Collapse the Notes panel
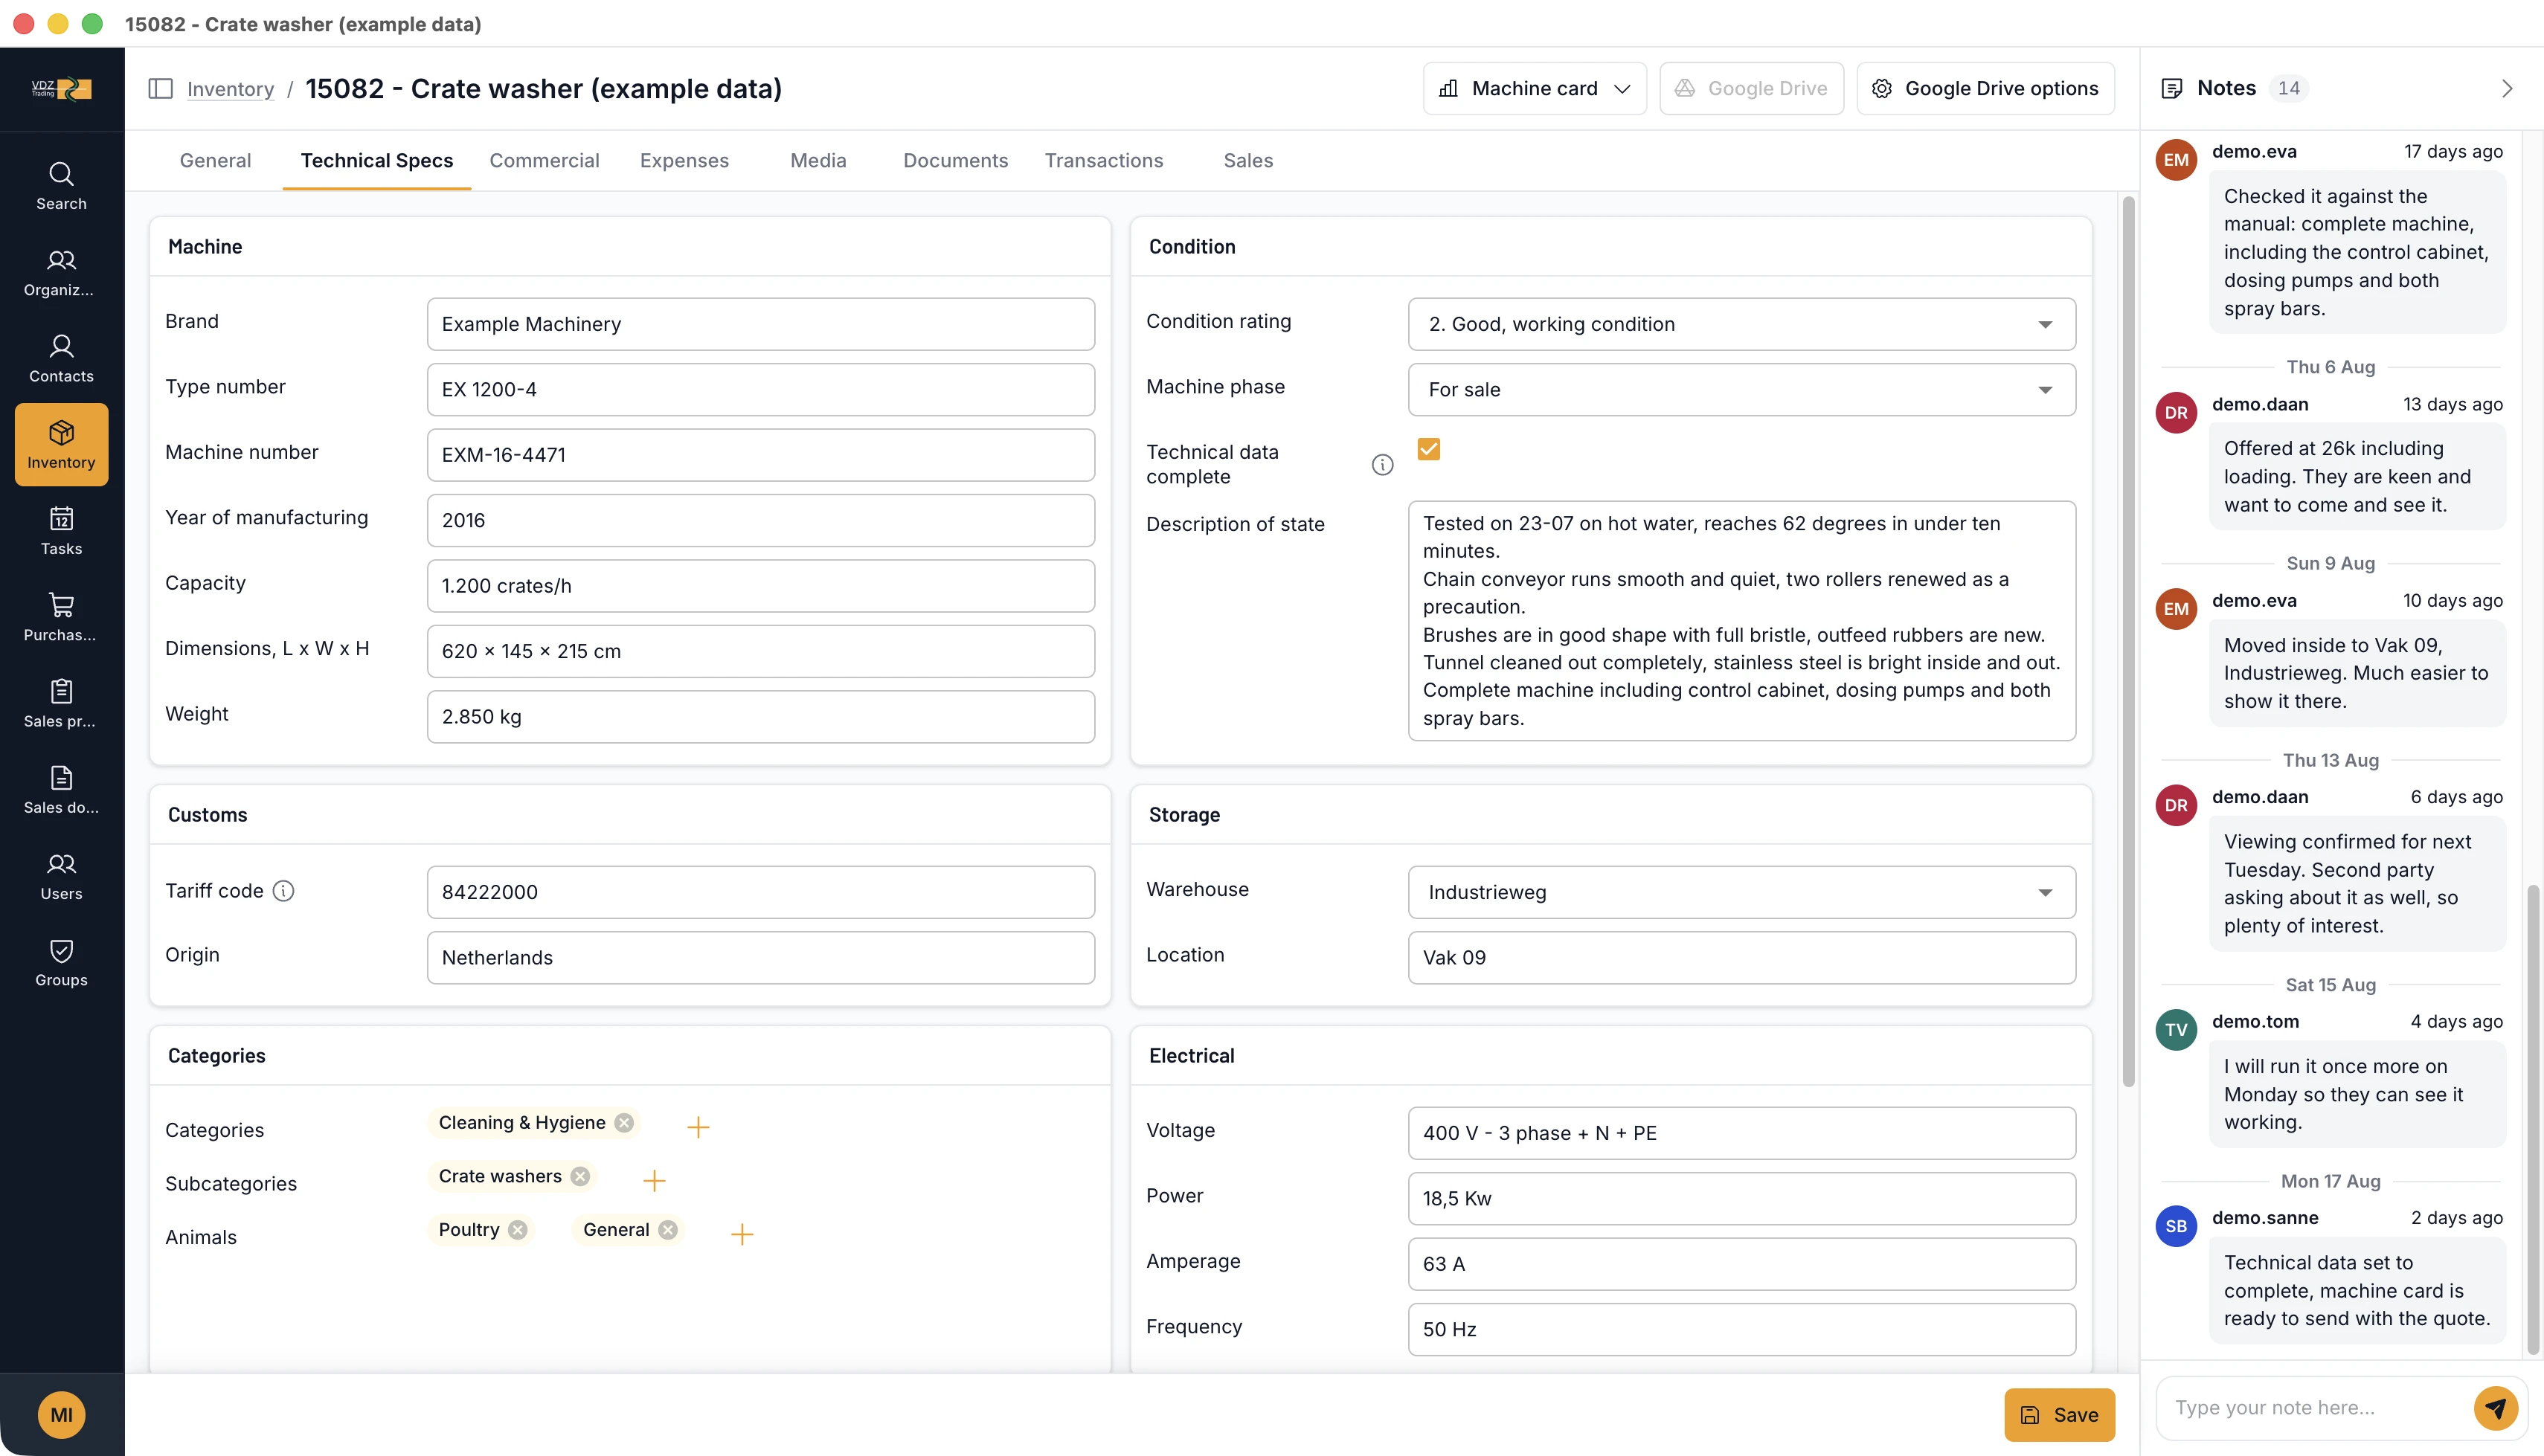Image resolution: width=2544 pixels, height=1456 pixels. click(x=2506, y=88)
